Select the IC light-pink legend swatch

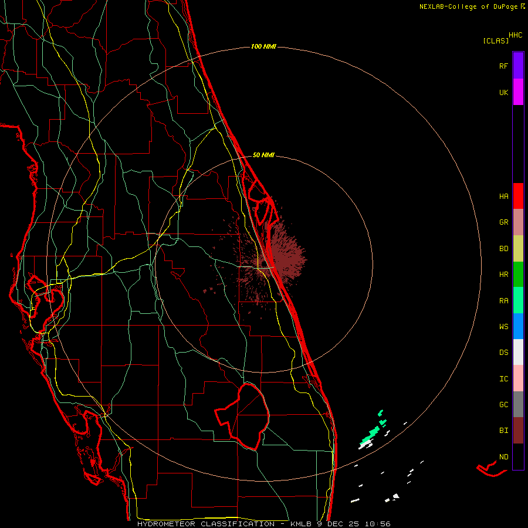click(x=518, y=378)
